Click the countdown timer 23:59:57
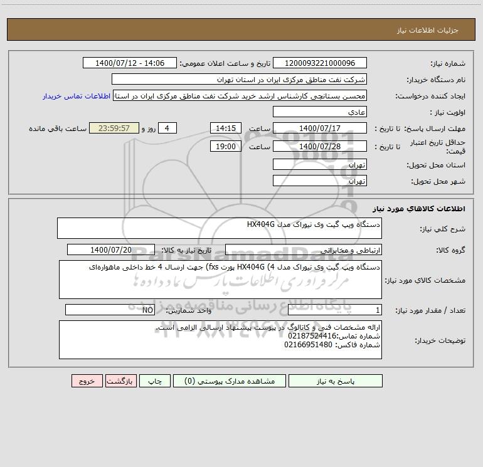The image size is (483, 467). pyautogui.click(x=114, y=128)
